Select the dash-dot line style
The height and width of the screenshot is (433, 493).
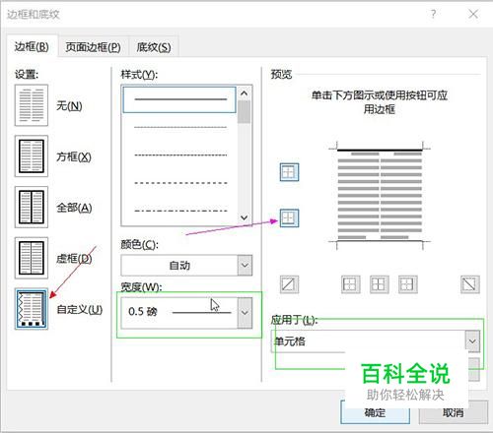pos(180,211)
